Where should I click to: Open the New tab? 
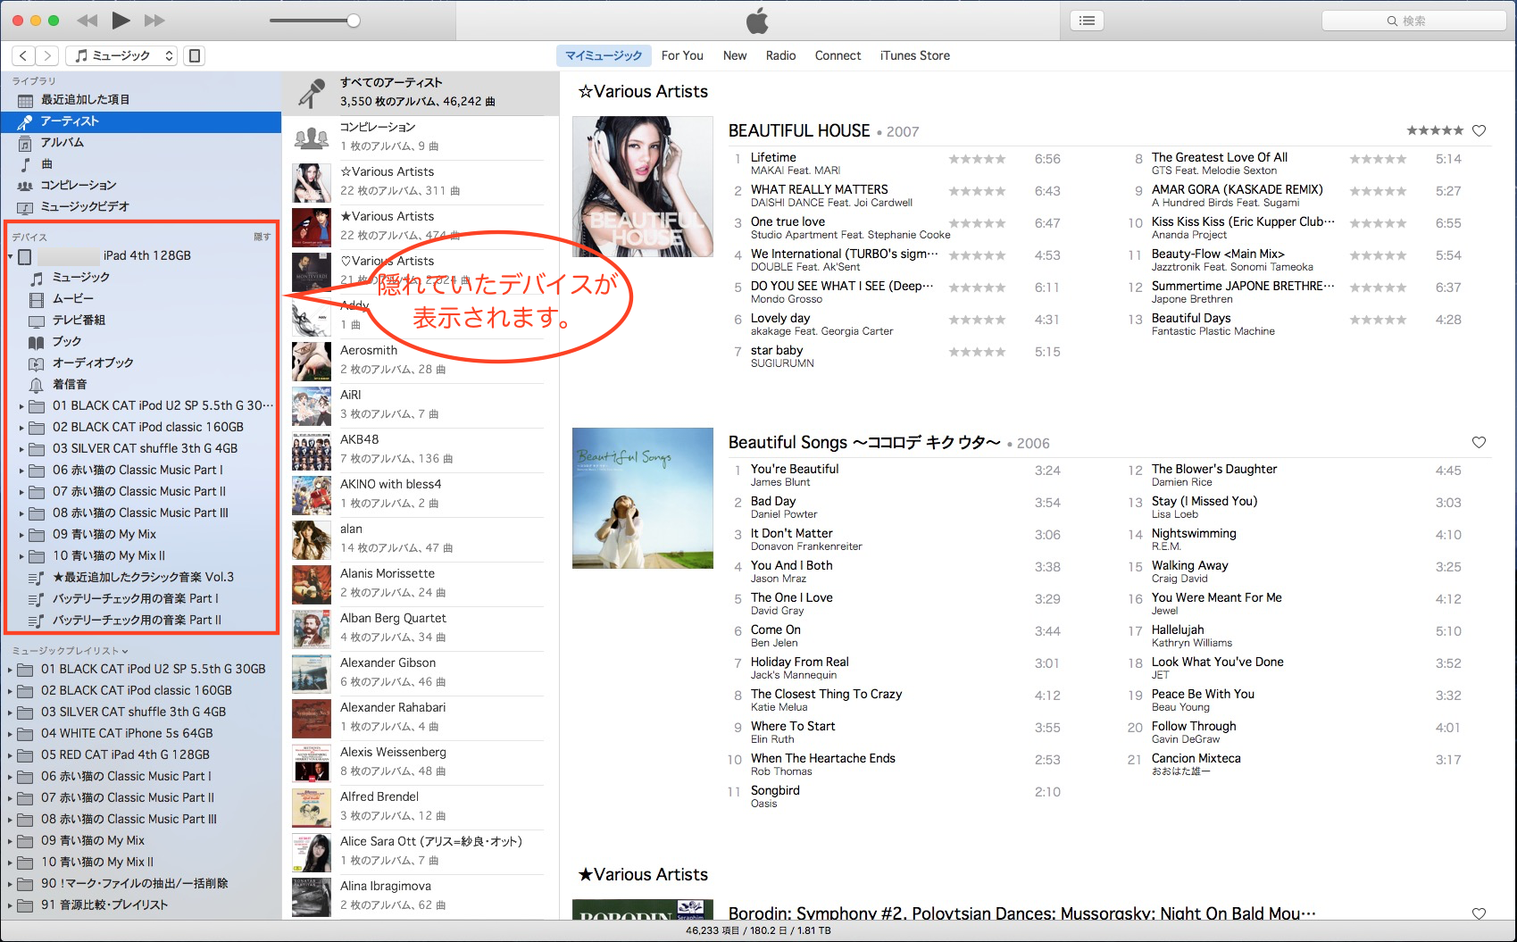click(x=735, y=55)
